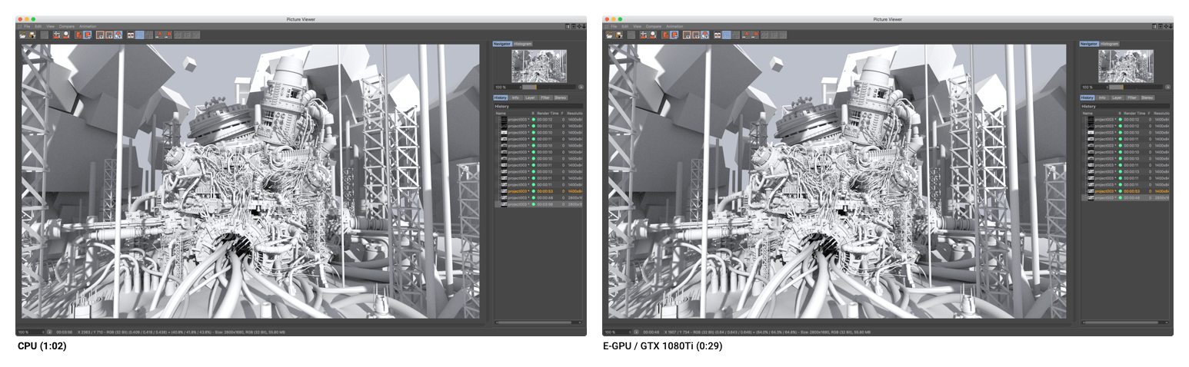Image resolution: width=1189 pixels, height=367 pixels.
Task: Switch to Layer tab in left CPU viewer
Action: click(530, 98)
